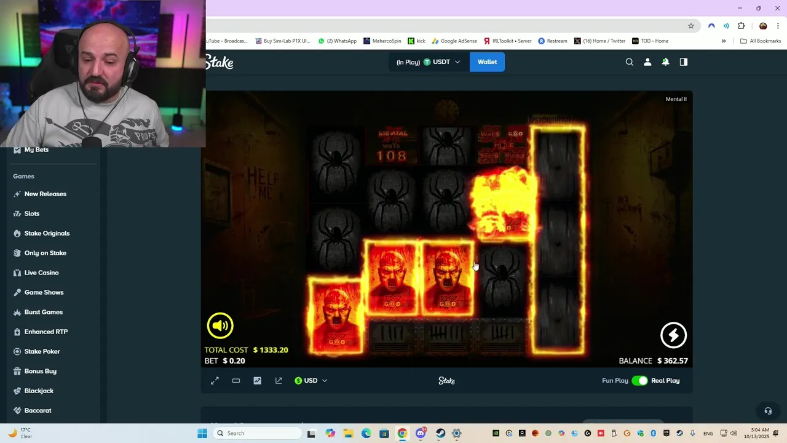The image size is (787, 443).
Task: Open the notifications bell icon
Action: 665,62
